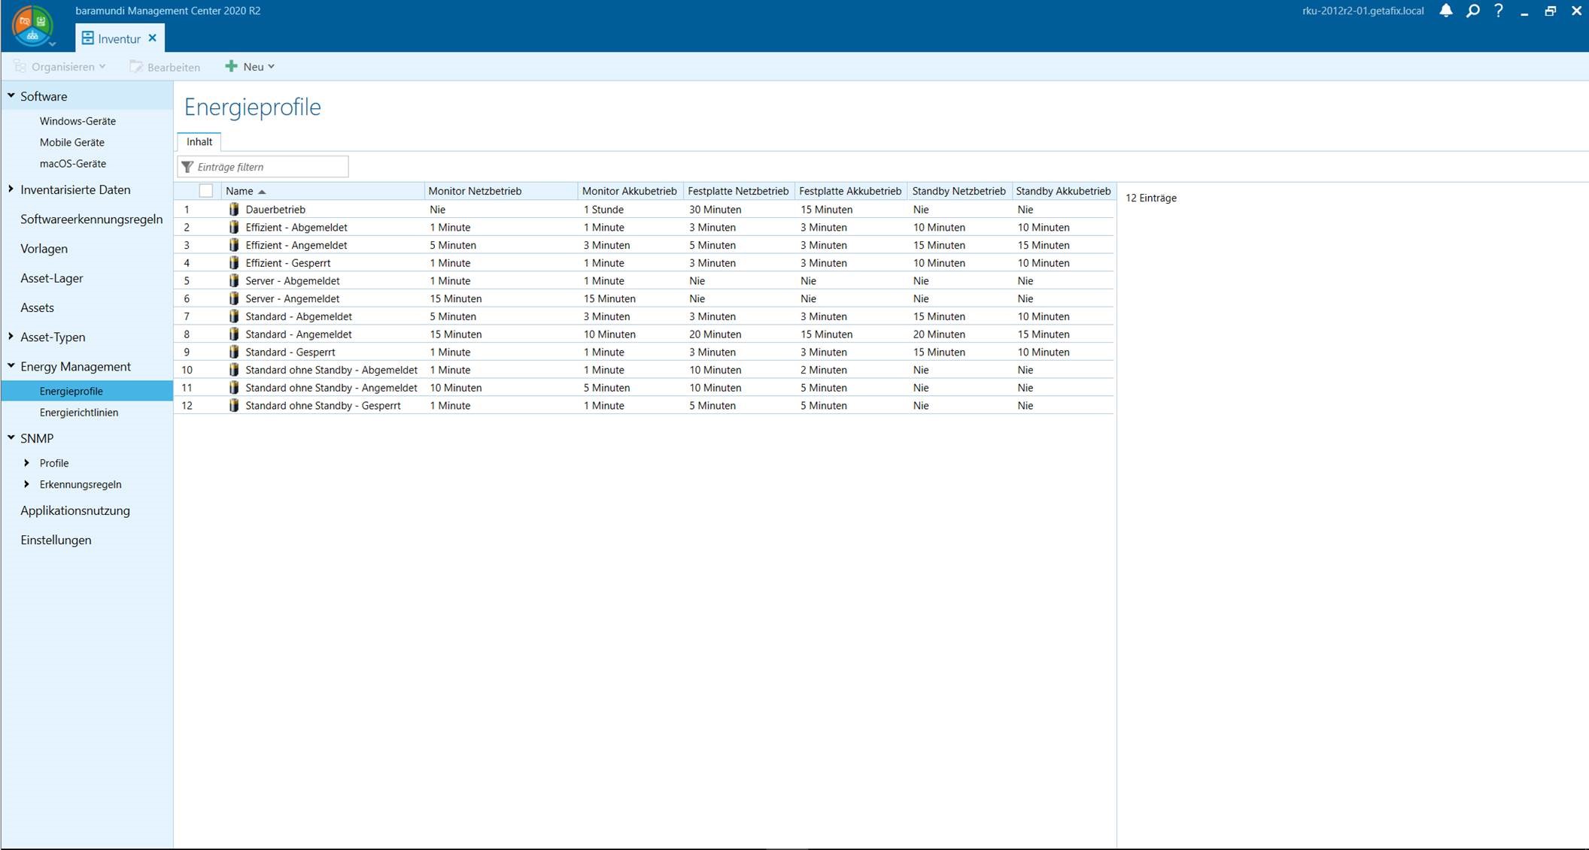
Task: Click the Standard - Angemeldet profile icon
Action: point(233,334)
